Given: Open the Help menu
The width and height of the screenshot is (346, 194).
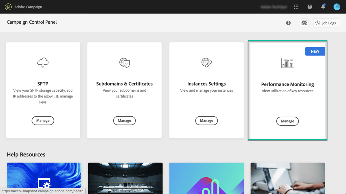Looking at the screenshot, I should coord(309,7).
